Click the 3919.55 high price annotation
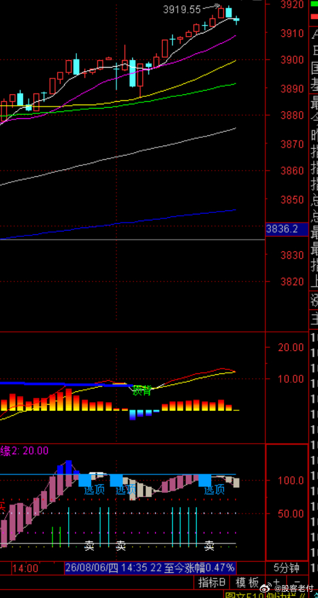Viewport: 318px width, 598px height. [x=182, y=10]
